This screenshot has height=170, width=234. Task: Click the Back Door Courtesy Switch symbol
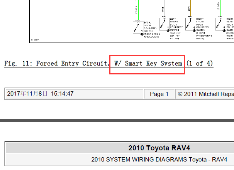pos(138,28)
